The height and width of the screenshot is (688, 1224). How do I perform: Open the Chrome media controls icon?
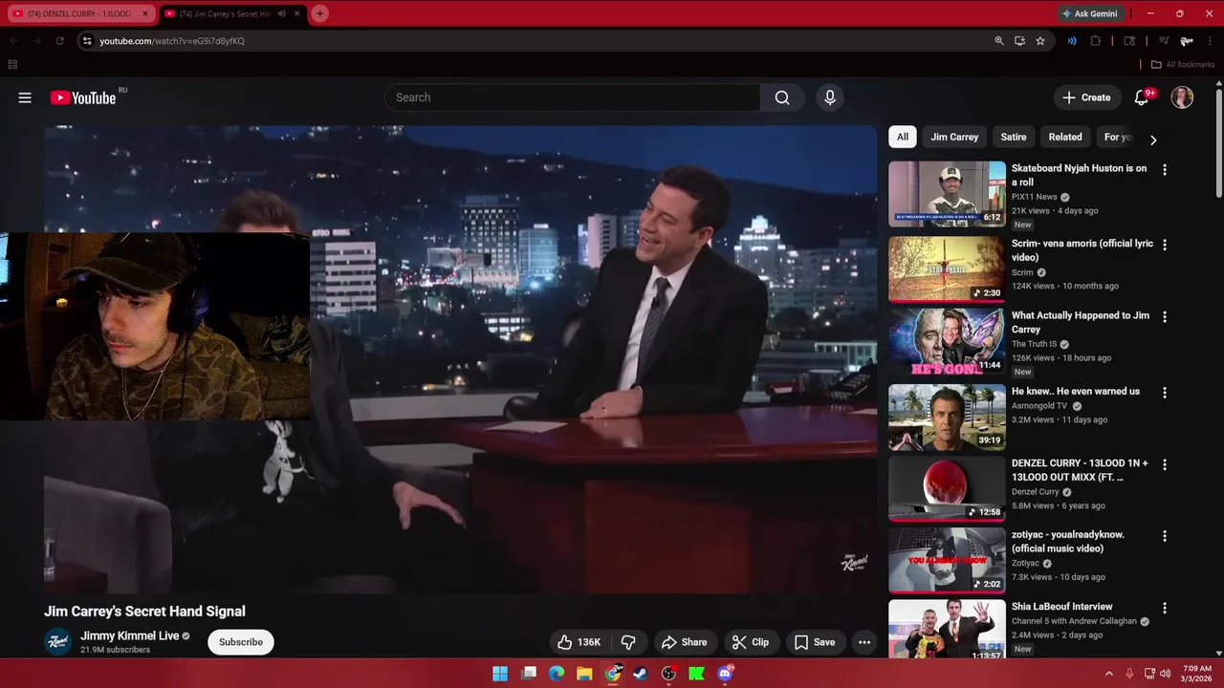[1163, 41]
